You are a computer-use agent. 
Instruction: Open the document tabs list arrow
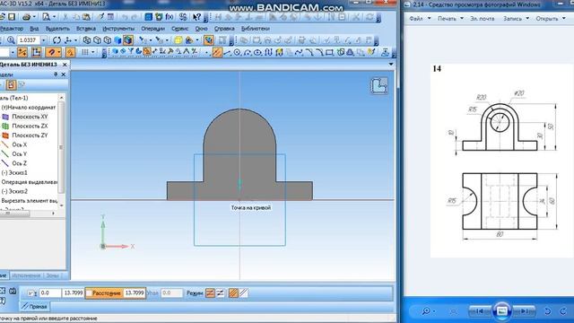pos(391,65)
